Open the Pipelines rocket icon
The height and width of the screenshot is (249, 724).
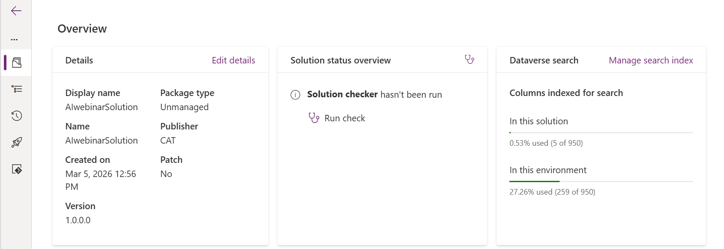17,142
